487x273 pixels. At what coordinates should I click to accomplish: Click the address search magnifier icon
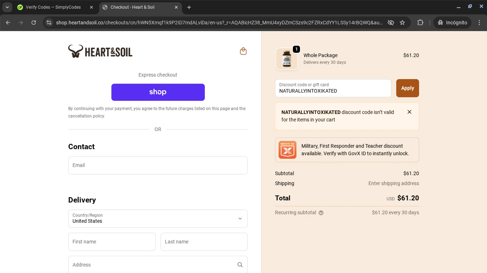(240, 265)
